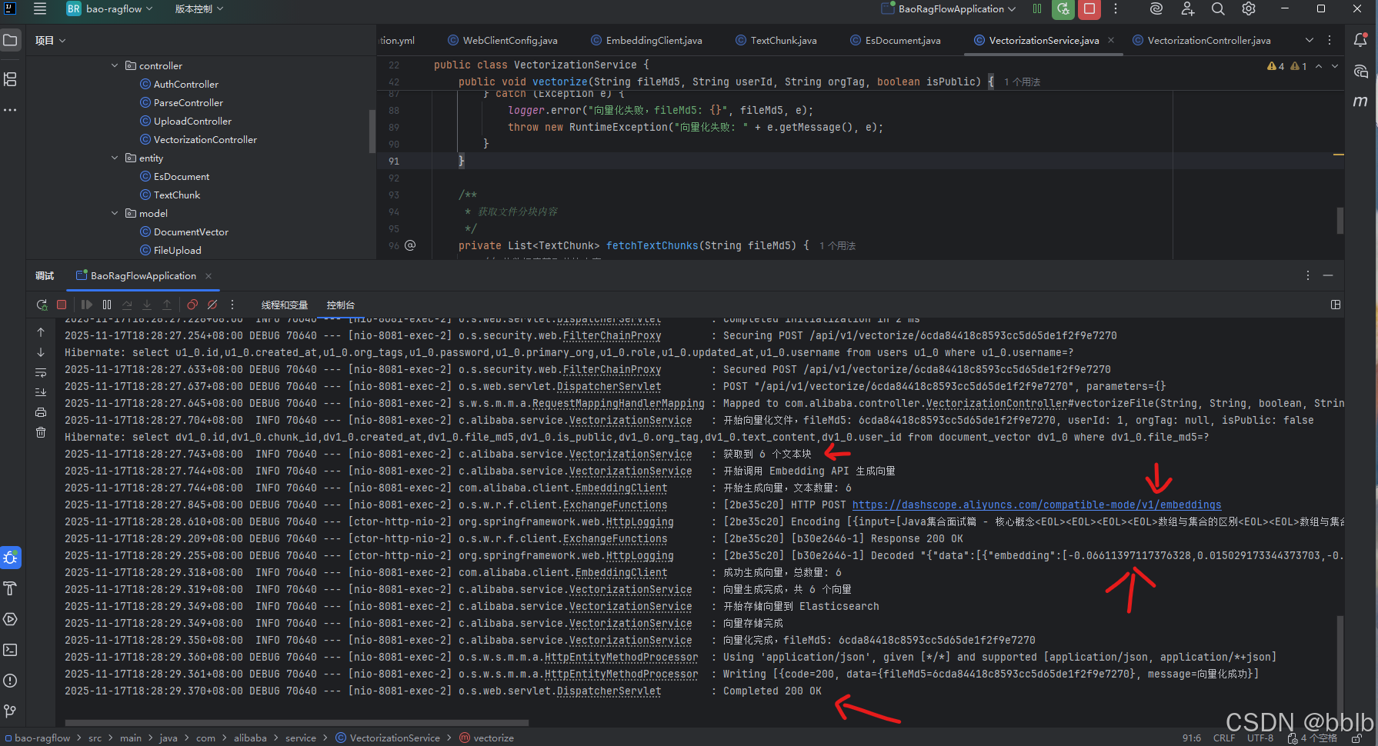Switch to WebClientConfig.java tab
This screenshot has height=746, width=1378.
pyautogui.click(x=502, y=40)
